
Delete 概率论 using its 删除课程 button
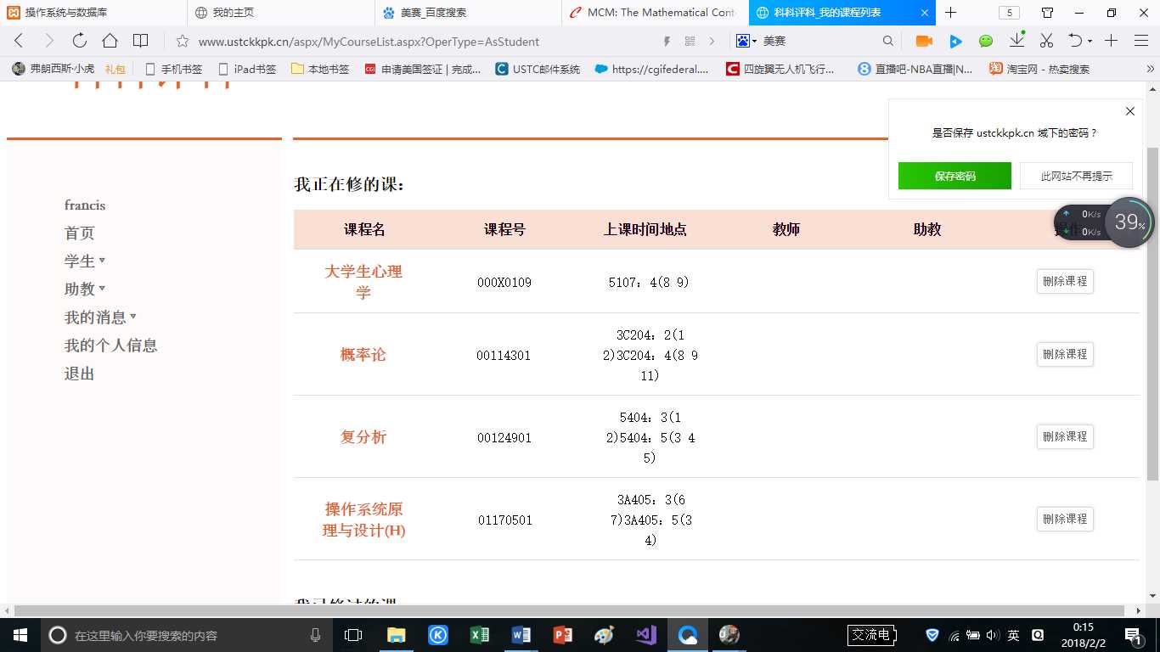[1064, 354]
